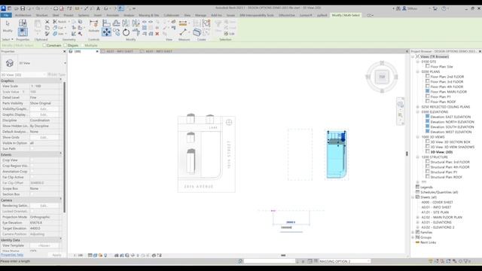Viewport: 482px width, 271px height.
Task: Click the Properties panel vertical scrollbar
Action: [64, 148]
